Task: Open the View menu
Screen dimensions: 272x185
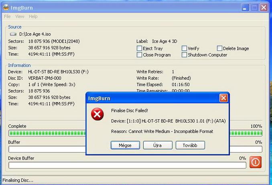Action: (x=20, y=16)
